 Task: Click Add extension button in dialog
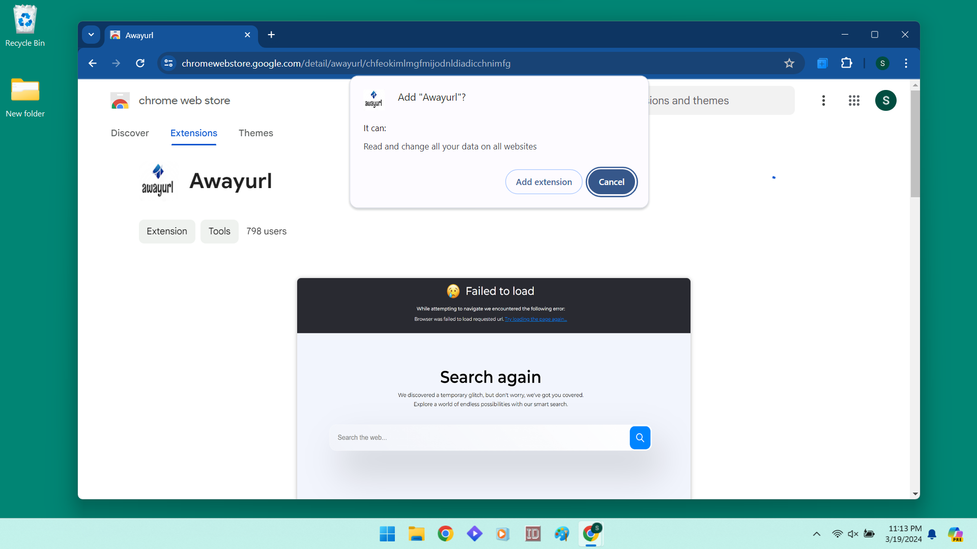point(543,182)
